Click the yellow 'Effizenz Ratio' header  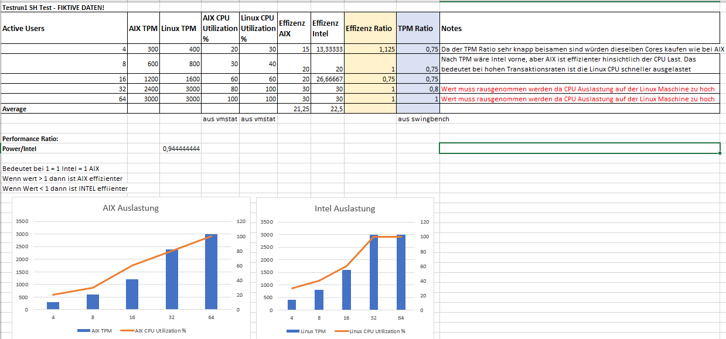point(370,28)
